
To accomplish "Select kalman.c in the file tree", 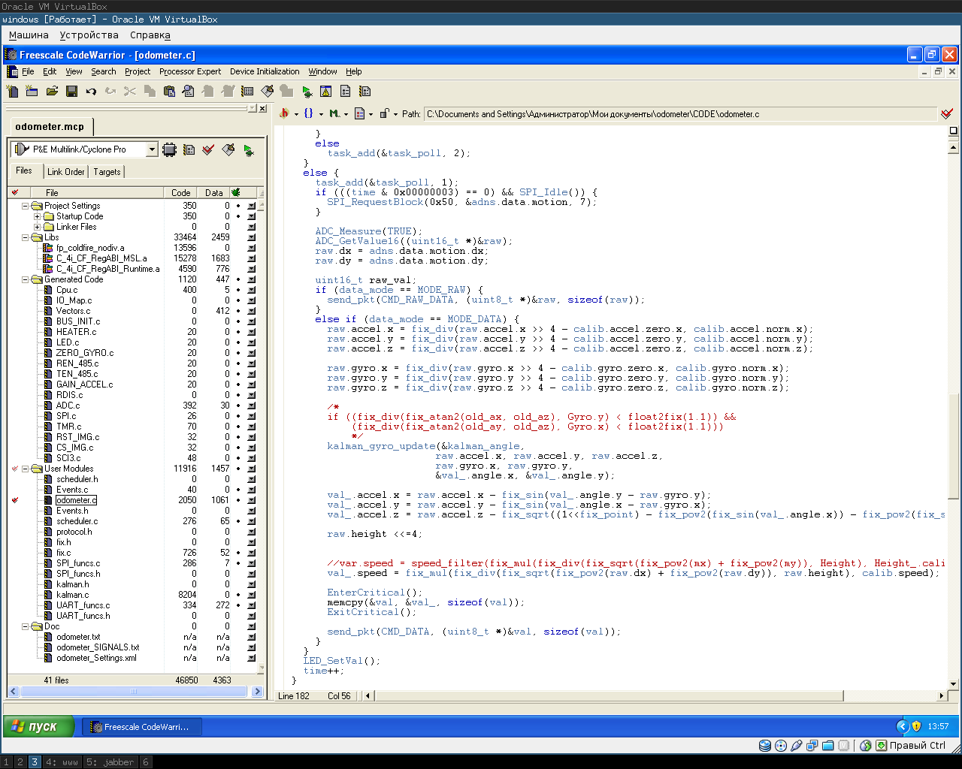I will click(x=72, y=595).
